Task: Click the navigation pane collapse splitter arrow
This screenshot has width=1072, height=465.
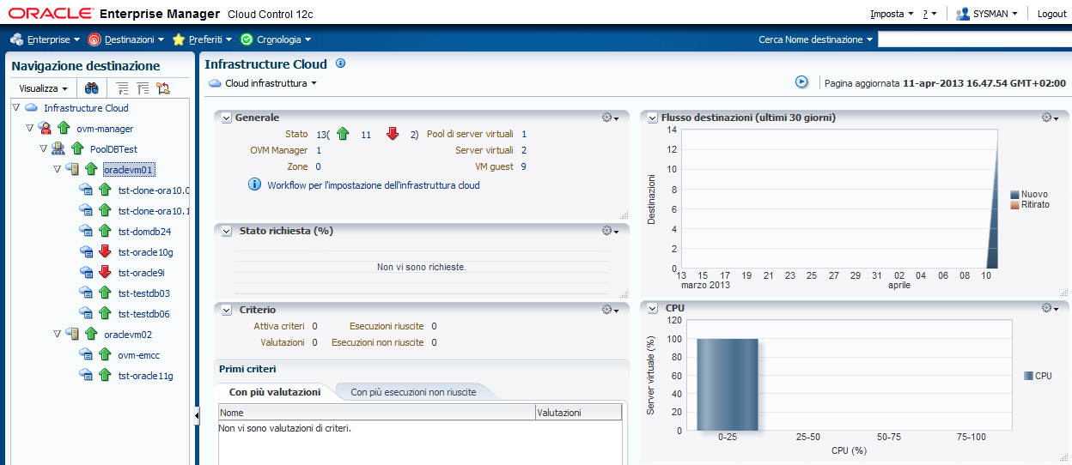Action: click(196, 414)
